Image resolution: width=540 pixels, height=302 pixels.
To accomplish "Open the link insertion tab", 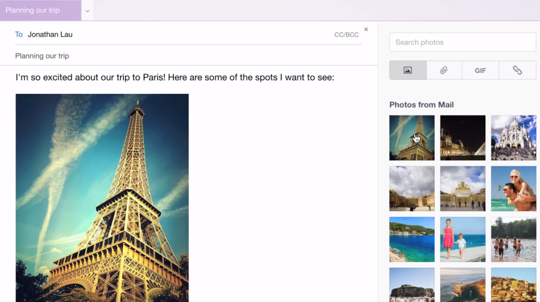I will [x=517, y=70].
